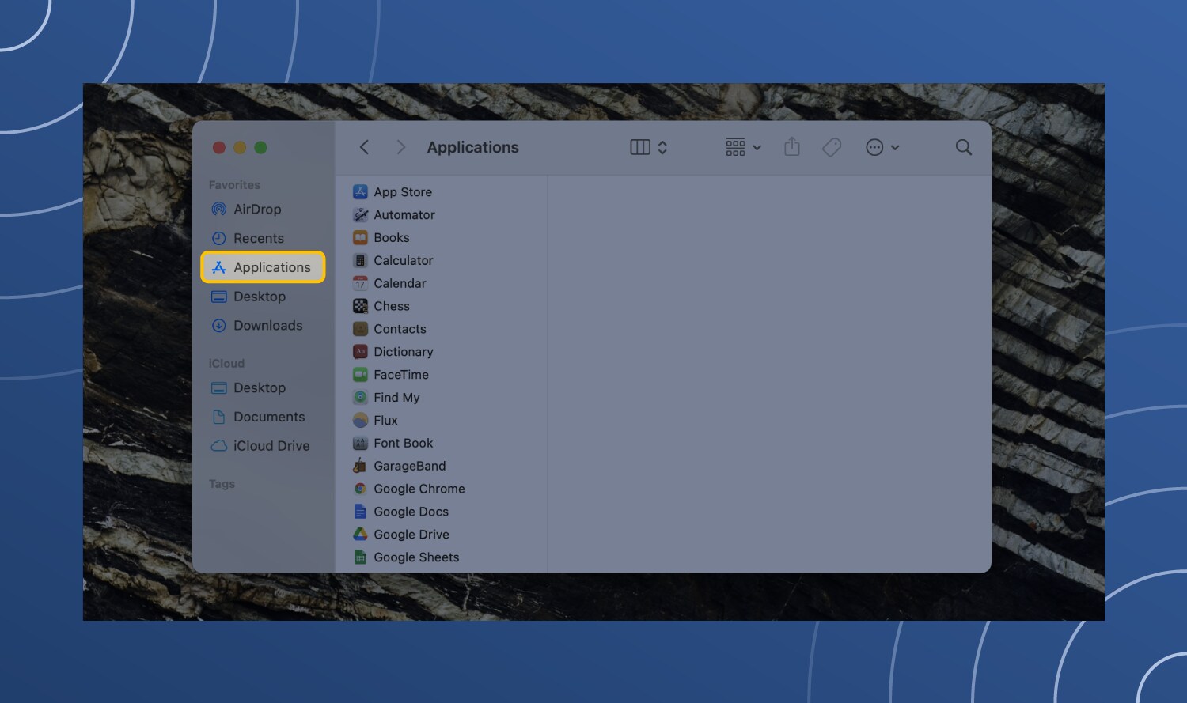
Task: Select the Find My app icon
Action: pos(360,397)
